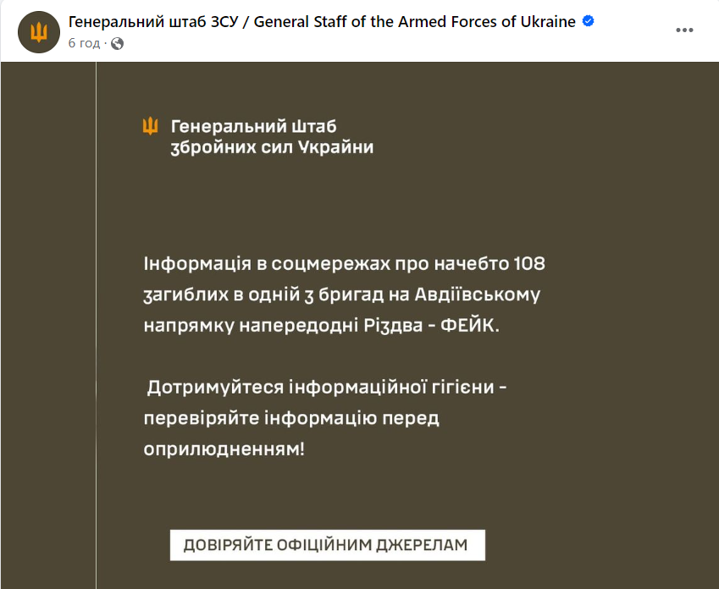This screenshot has width=719, height=589.
Task: Click the public audience globe icon
Action: [118, 43]
